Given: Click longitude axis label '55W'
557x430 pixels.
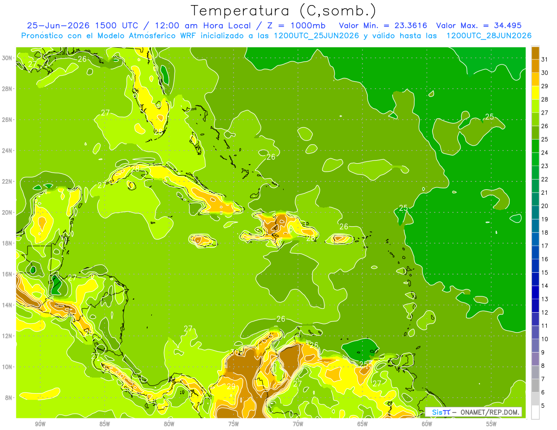Looking at the screenshot, I should pos(492,424).
